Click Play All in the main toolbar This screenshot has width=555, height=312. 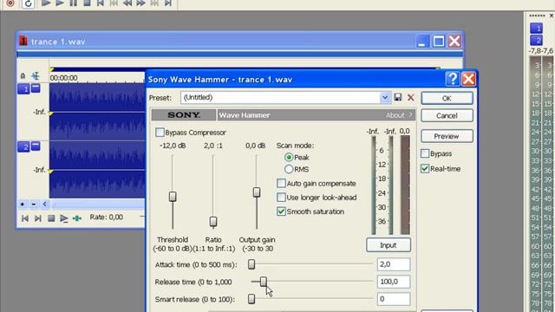click(46, 3)
